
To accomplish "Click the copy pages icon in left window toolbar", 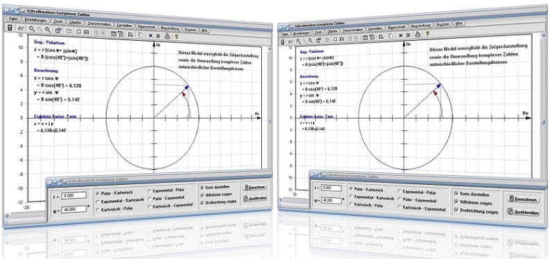I will (140, 35).
